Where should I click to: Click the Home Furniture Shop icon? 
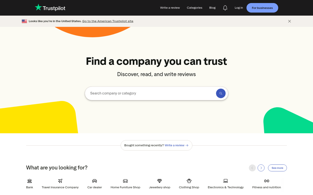coord(125,181)
